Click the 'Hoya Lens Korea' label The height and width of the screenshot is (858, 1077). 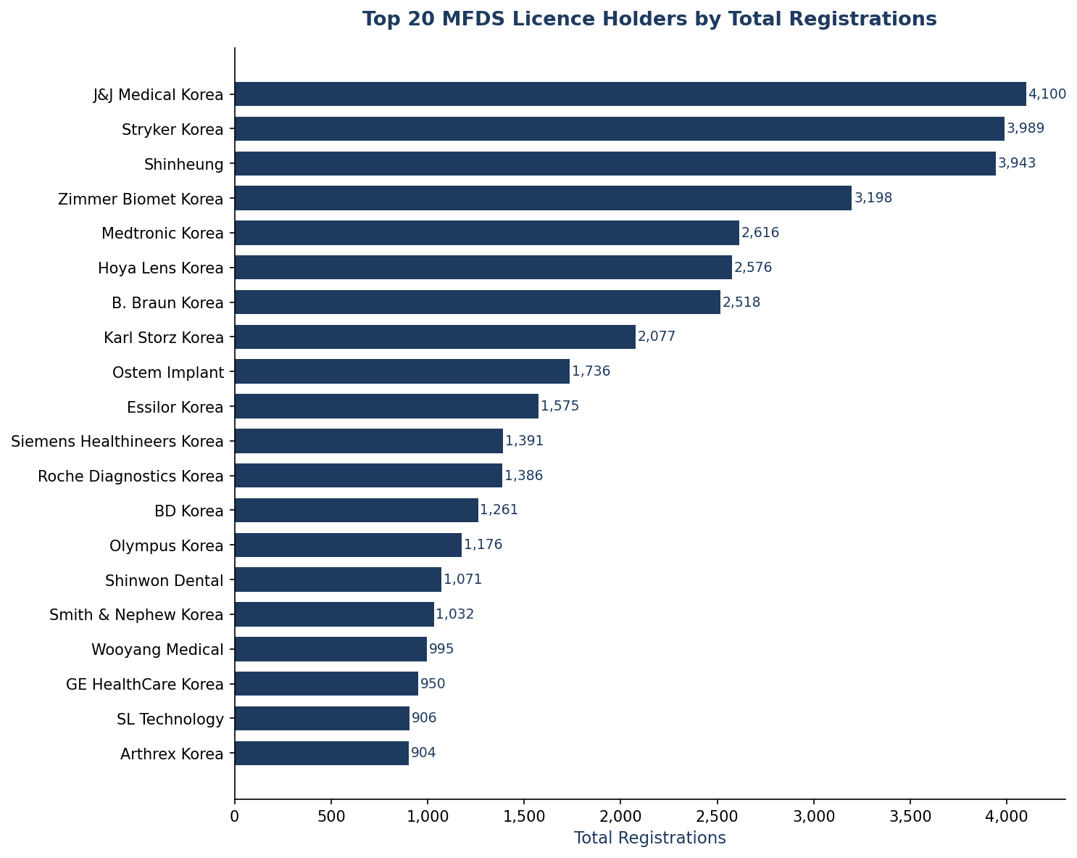coord(161,268)
